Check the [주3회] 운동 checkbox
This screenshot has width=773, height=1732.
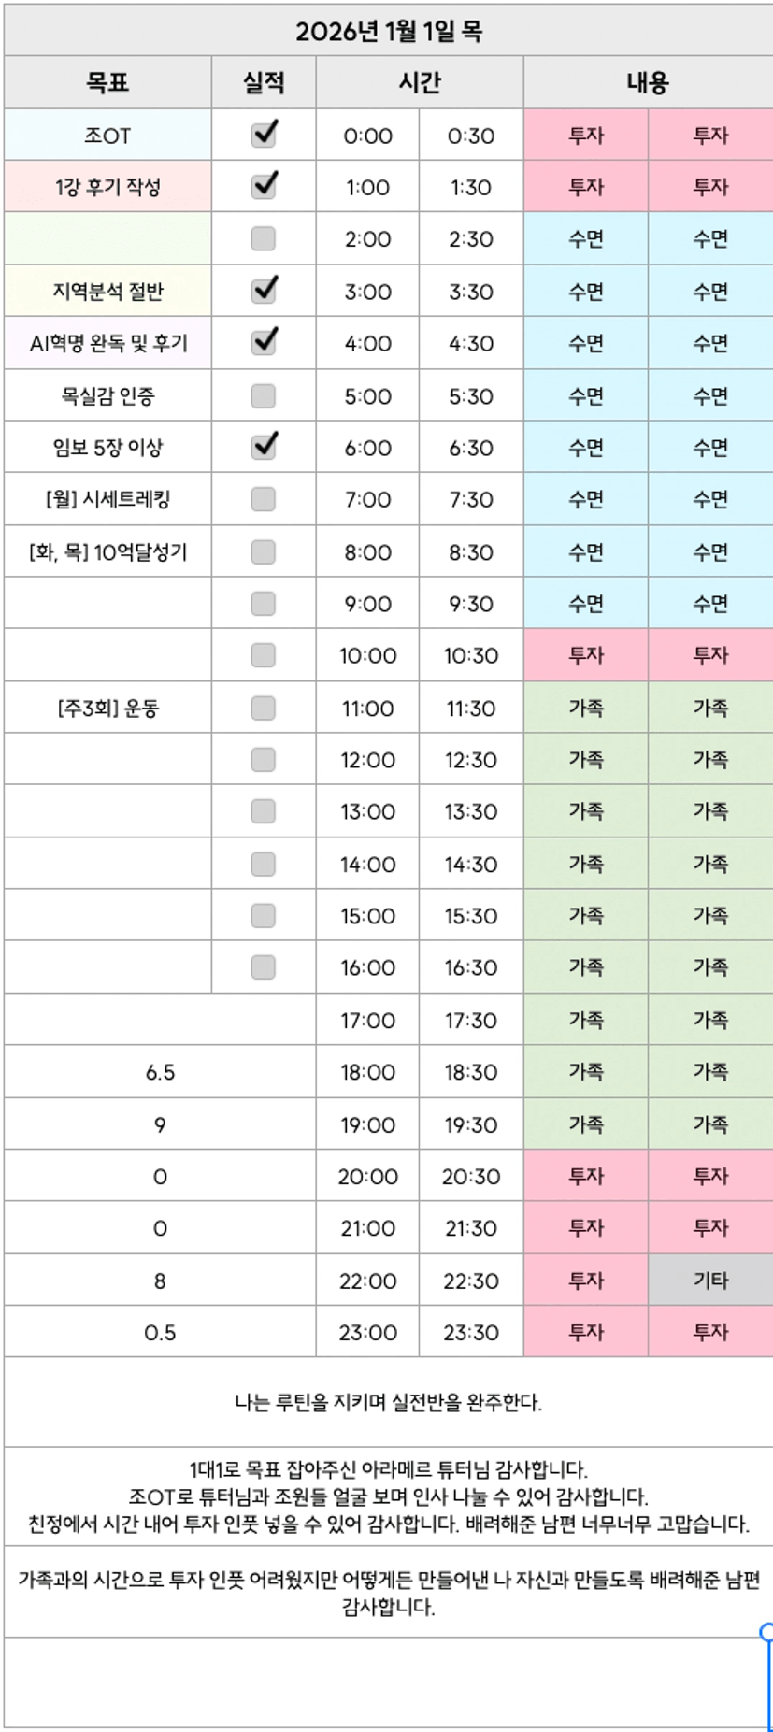[x=264, y=709]
